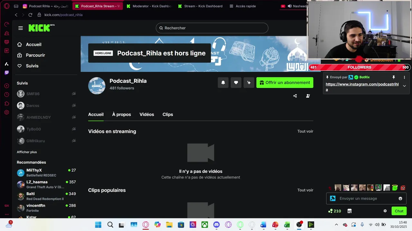
Task: Open Opera sidebar extensions cube icon
Action: (6, 103)
